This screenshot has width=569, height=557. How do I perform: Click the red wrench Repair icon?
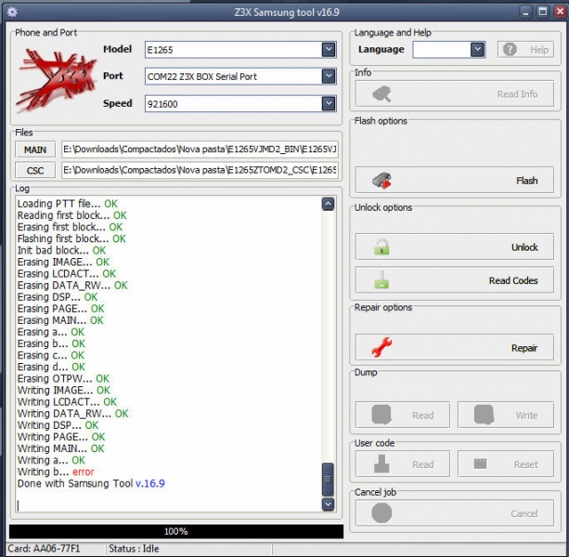(x=381, y=347)
